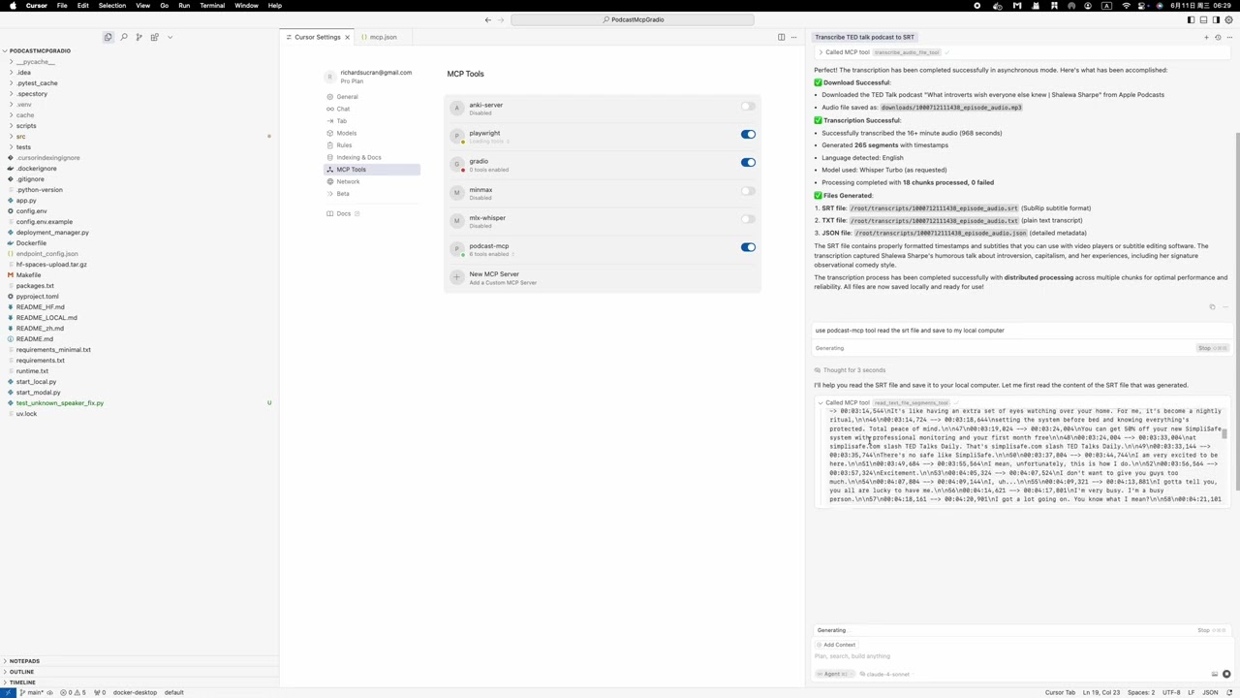Click the main branch status item
The height and width of the screenshot is (698, 1240).
[32, 692]
